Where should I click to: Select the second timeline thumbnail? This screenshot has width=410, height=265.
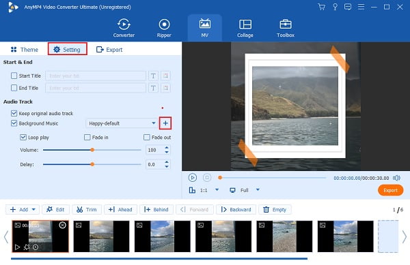tap(101, 236)
